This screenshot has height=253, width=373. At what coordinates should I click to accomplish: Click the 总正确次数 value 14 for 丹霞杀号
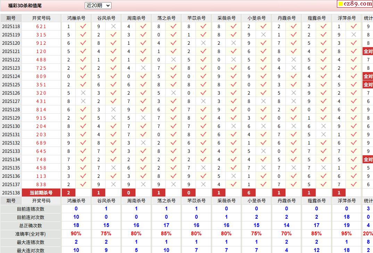287,225
